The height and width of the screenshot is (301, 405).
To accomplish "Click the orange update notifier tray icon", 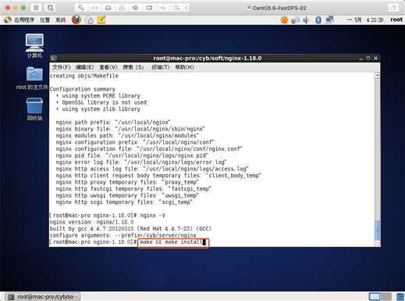I will 284,20.
